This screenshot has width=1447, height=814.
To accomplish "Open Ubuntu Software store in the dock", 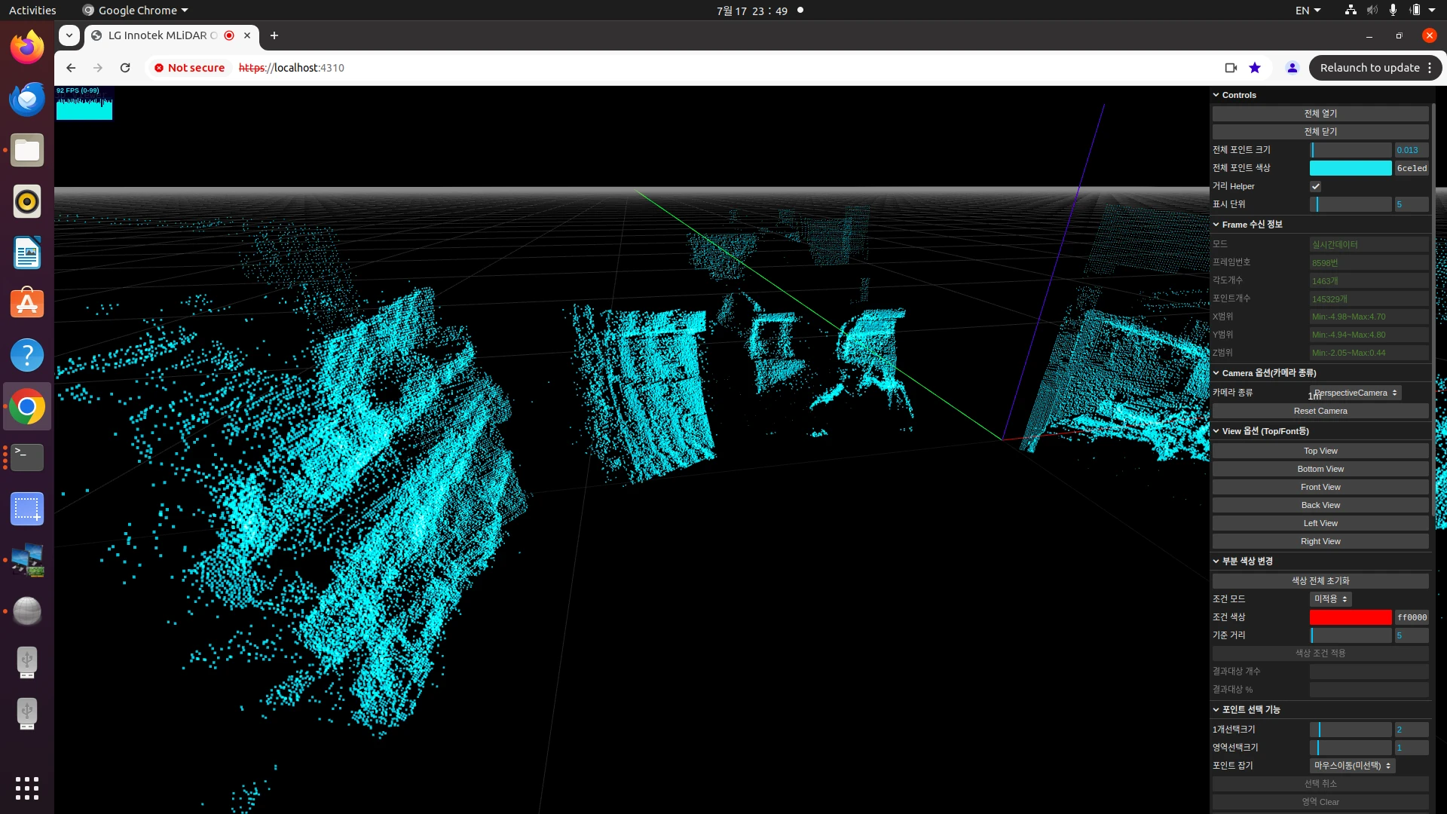I will pyautogui.click(x=27, y=304).
